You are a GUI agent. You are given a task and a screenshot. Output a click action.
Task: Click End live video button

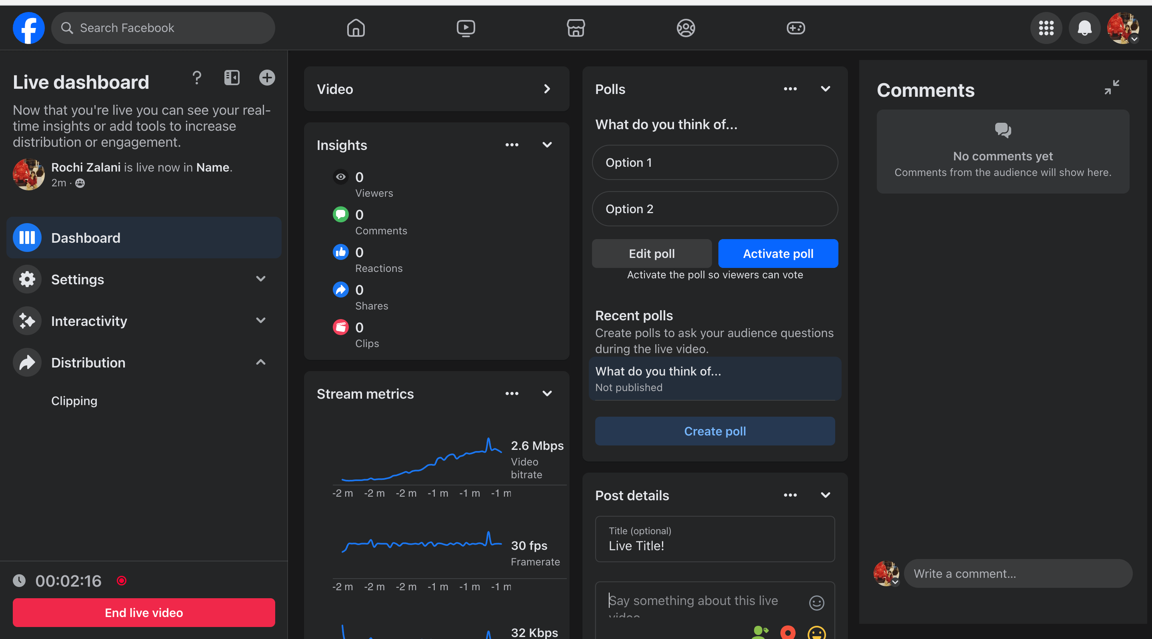point(144,612)
